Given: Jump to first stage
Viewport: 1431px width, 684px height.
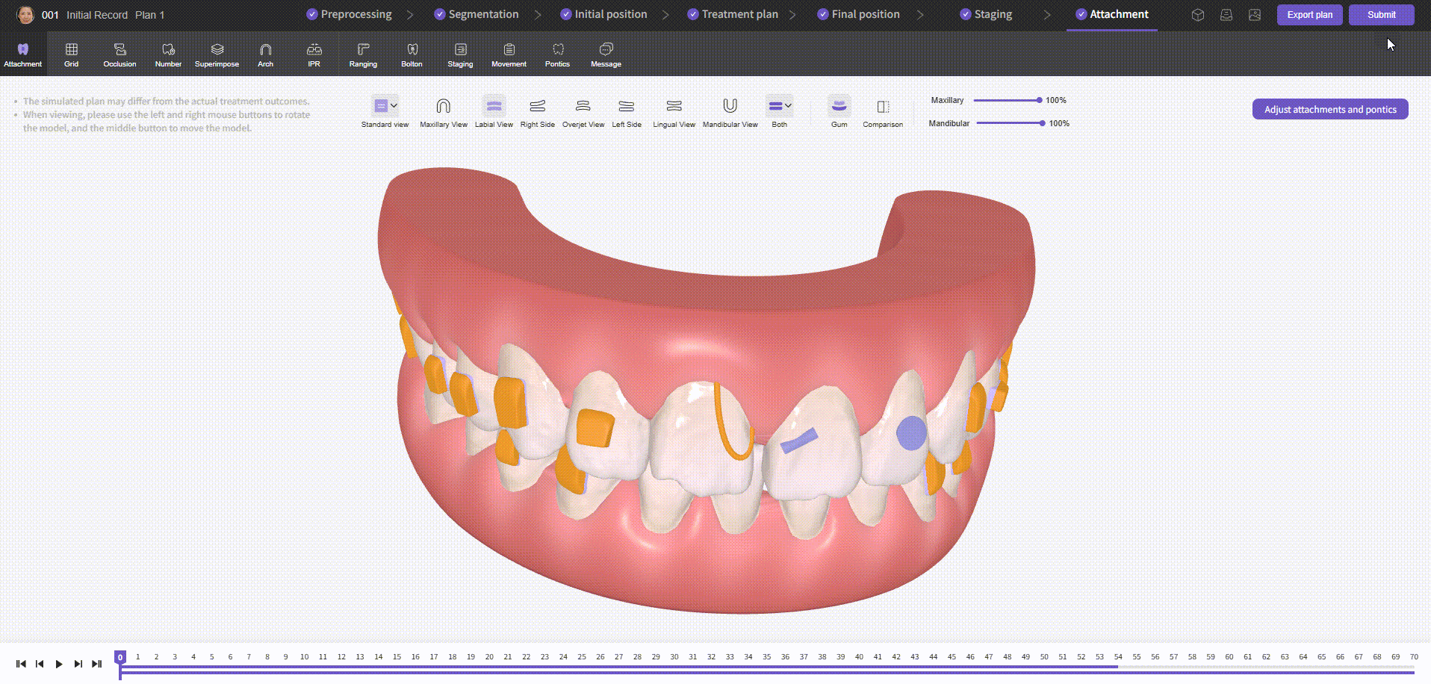Looking at the screenshot, I should (21, 664).
